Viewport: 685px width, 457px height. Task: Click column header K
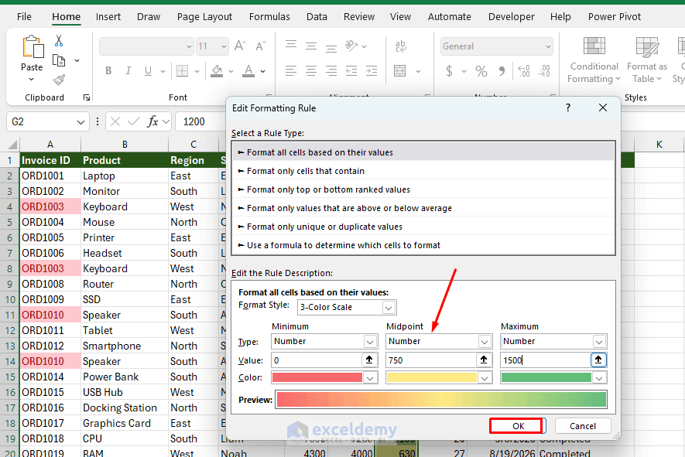[x=659, y=145]
